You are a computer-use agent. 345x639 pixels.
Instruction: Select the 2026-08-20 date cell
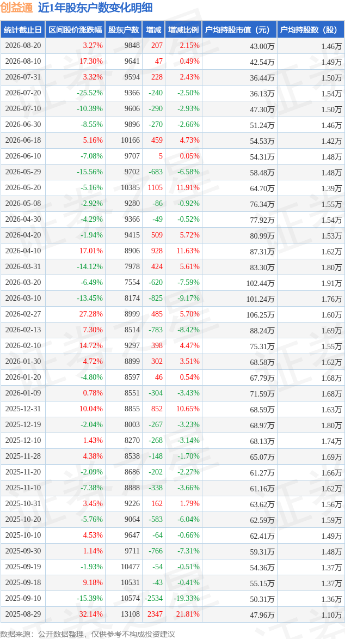click(x=23, y=46)
